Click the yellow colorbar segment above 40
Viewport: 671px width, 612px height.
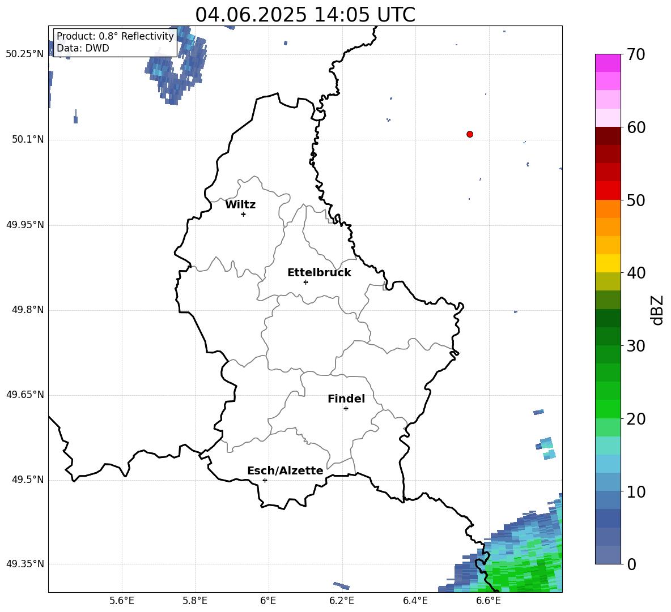click(608, 263)
